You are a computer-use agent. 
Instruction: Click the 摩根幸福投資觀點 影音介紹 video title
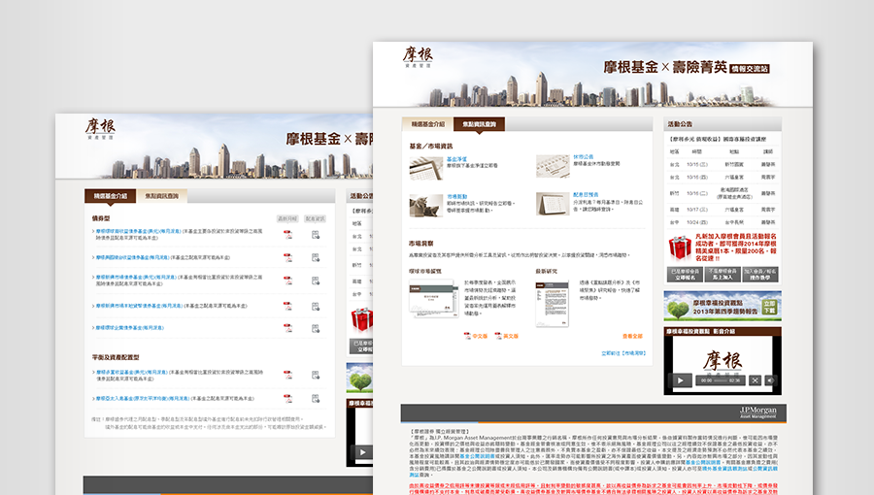(x=700, y=331)
